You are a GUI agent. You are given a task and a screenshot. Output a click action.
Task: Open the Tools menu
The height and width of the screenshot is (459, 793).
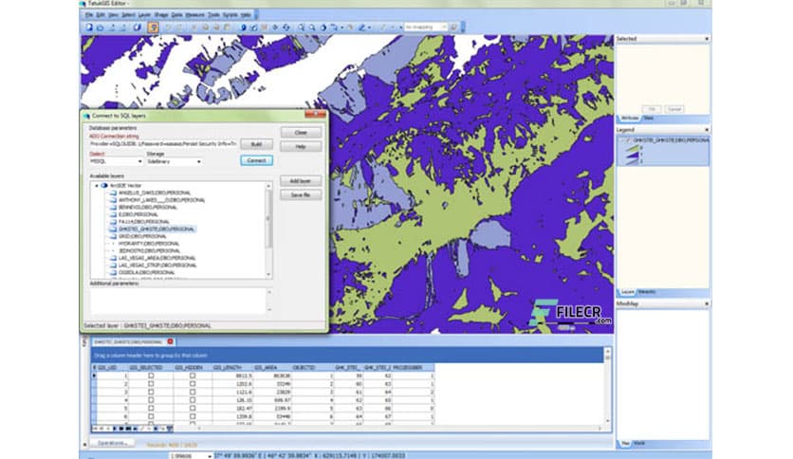(x=213, y=15)
